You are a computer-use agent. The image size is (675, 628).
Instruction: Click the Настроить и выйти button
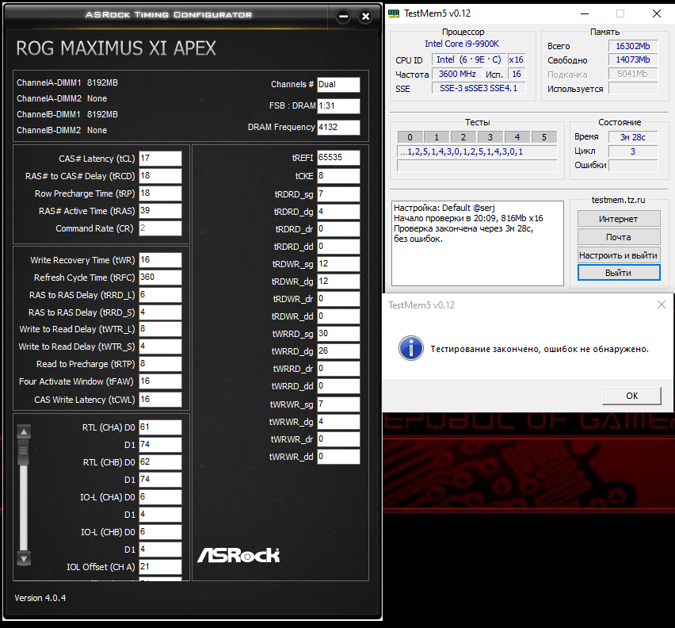tap(618, 255)
